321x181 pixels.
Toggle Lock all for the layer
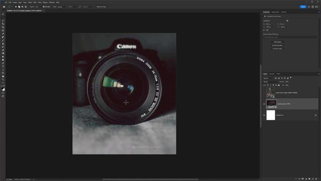point(279,85)
